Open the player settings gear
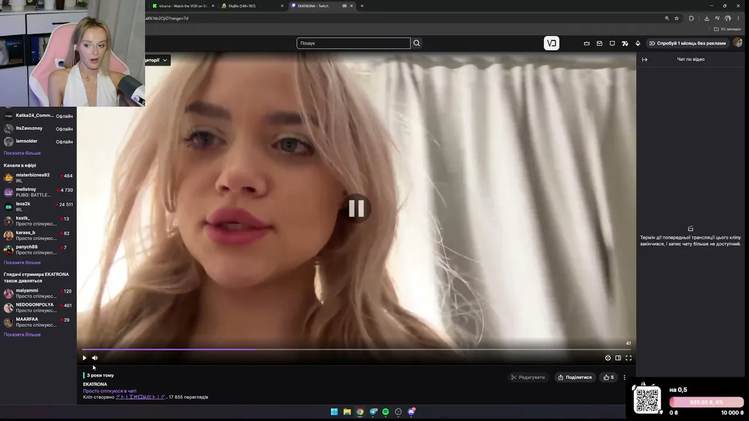Screen dimensions: 749x421 pyautogui.click(x=608, y=358)
